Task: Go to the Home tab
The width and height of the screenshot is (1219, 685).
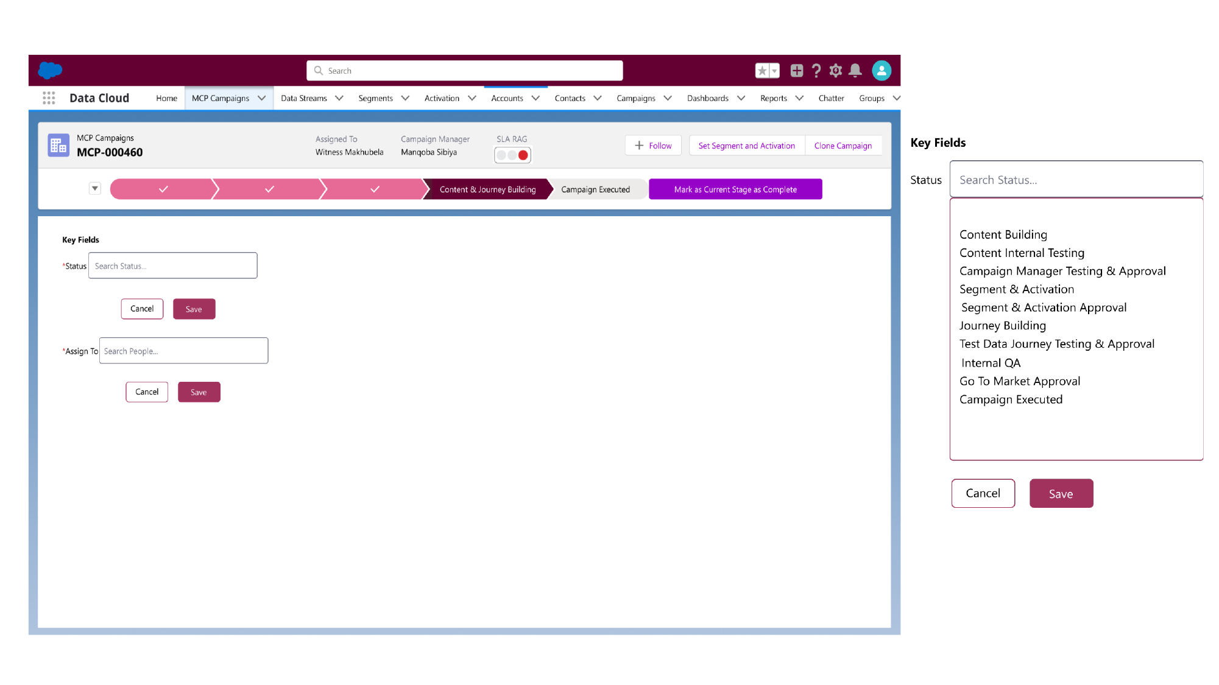Action: click(x=166, y=98)
